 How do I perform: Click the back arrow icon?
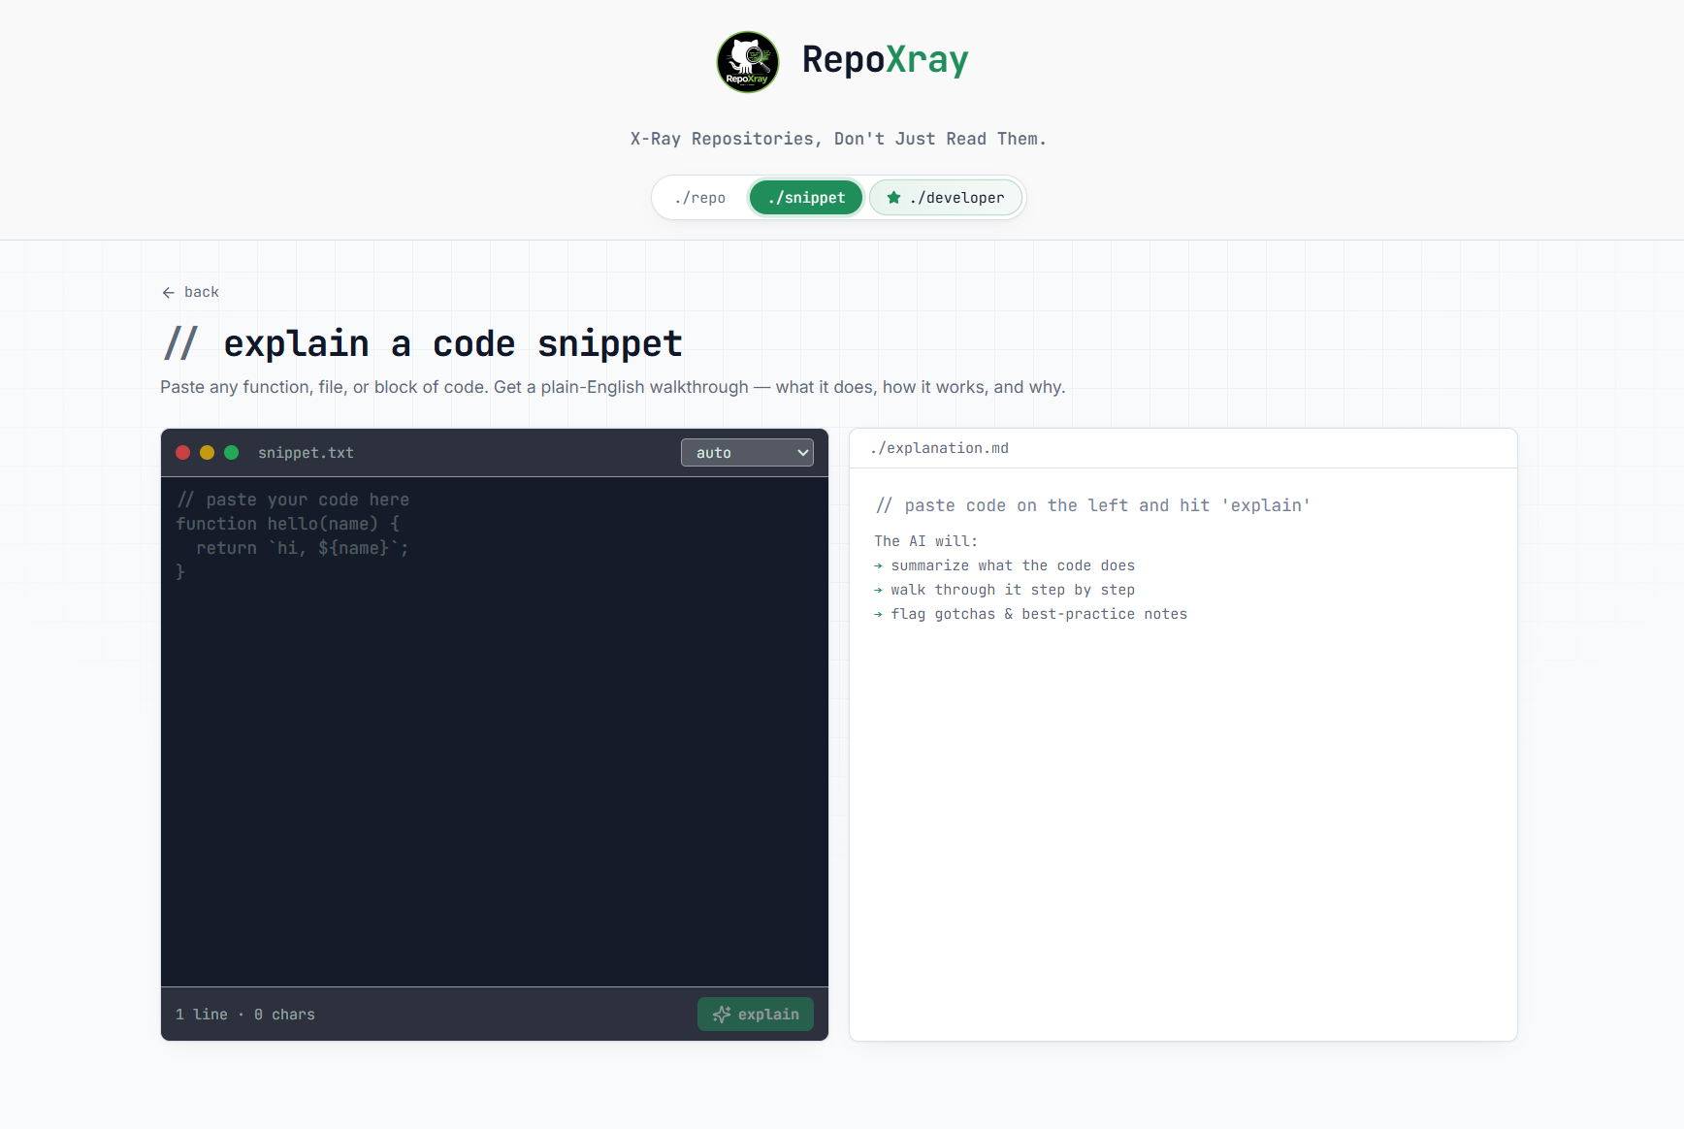(x=169, y=292)
